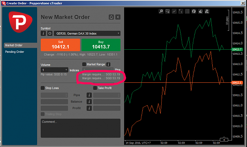247x147 pixels.
Task: Show info for the Pips row
Action: (x=89, y=95)
